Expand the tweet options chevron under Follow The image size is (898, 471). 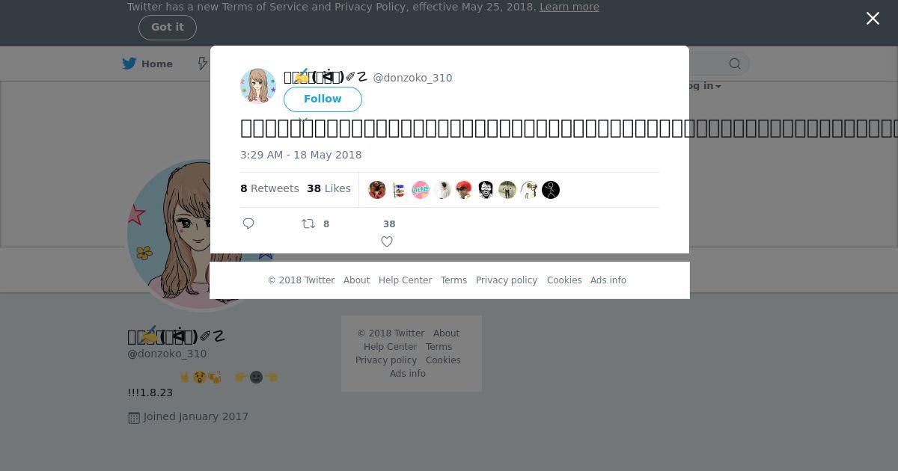pyautogui.click(x=303, y=120)
